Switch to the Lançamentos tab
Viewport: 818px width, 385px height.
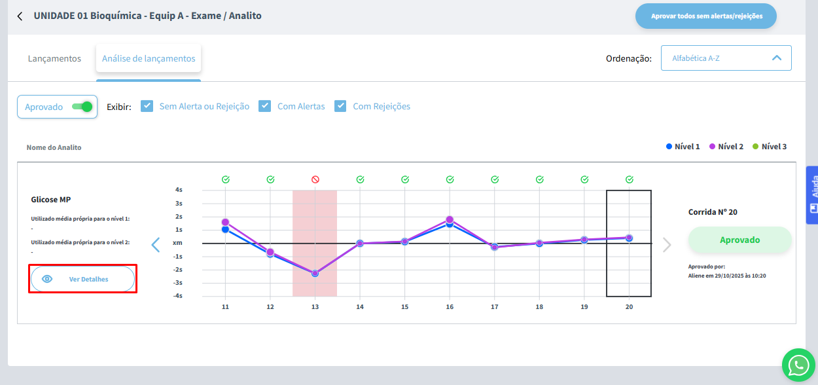pyautogui.click(x=54, y=58)
